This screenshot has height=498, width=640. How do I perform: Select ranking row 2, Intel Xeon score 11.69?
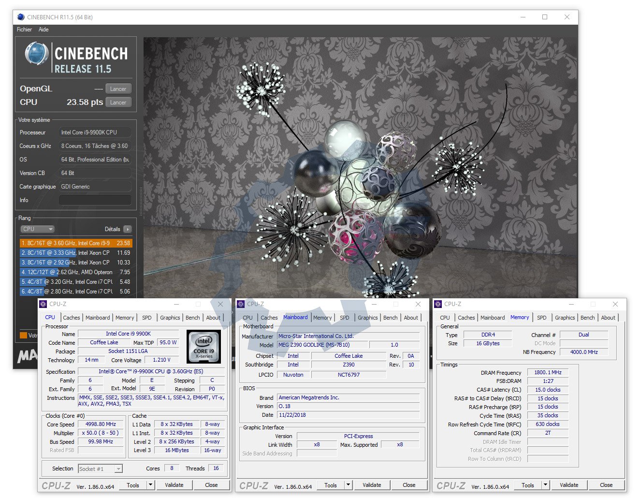point(76,253)
